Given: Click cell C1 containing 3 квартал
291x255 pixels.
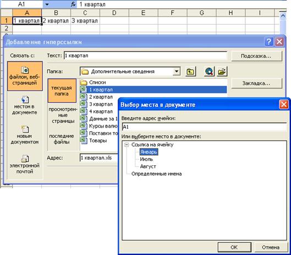Looking at the screenshot, I should 85,20.
